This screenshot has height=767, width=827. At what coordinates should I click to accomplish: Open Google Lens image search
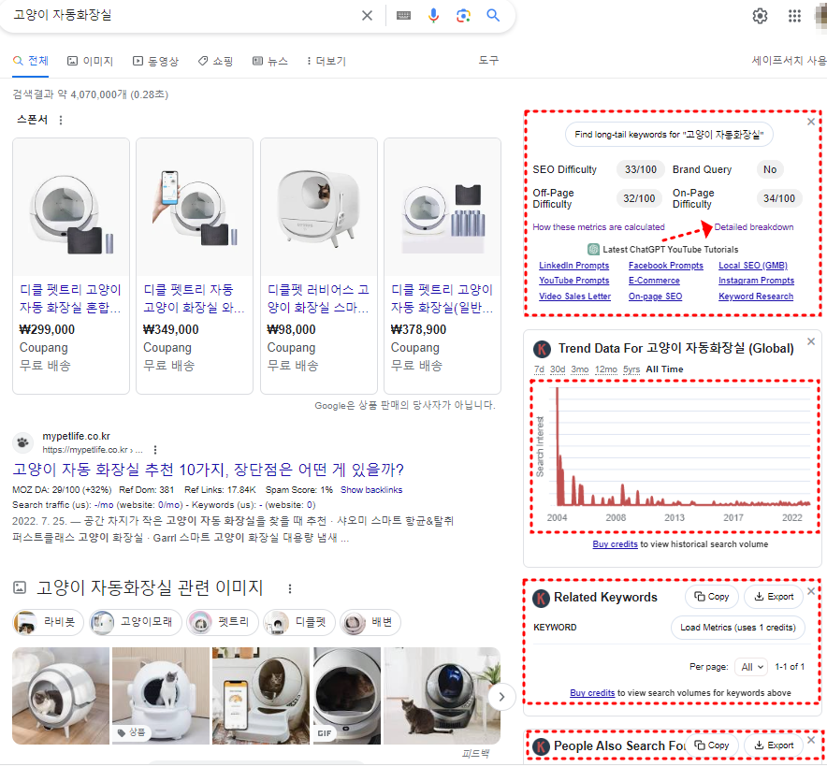click(x=463, y=15)
